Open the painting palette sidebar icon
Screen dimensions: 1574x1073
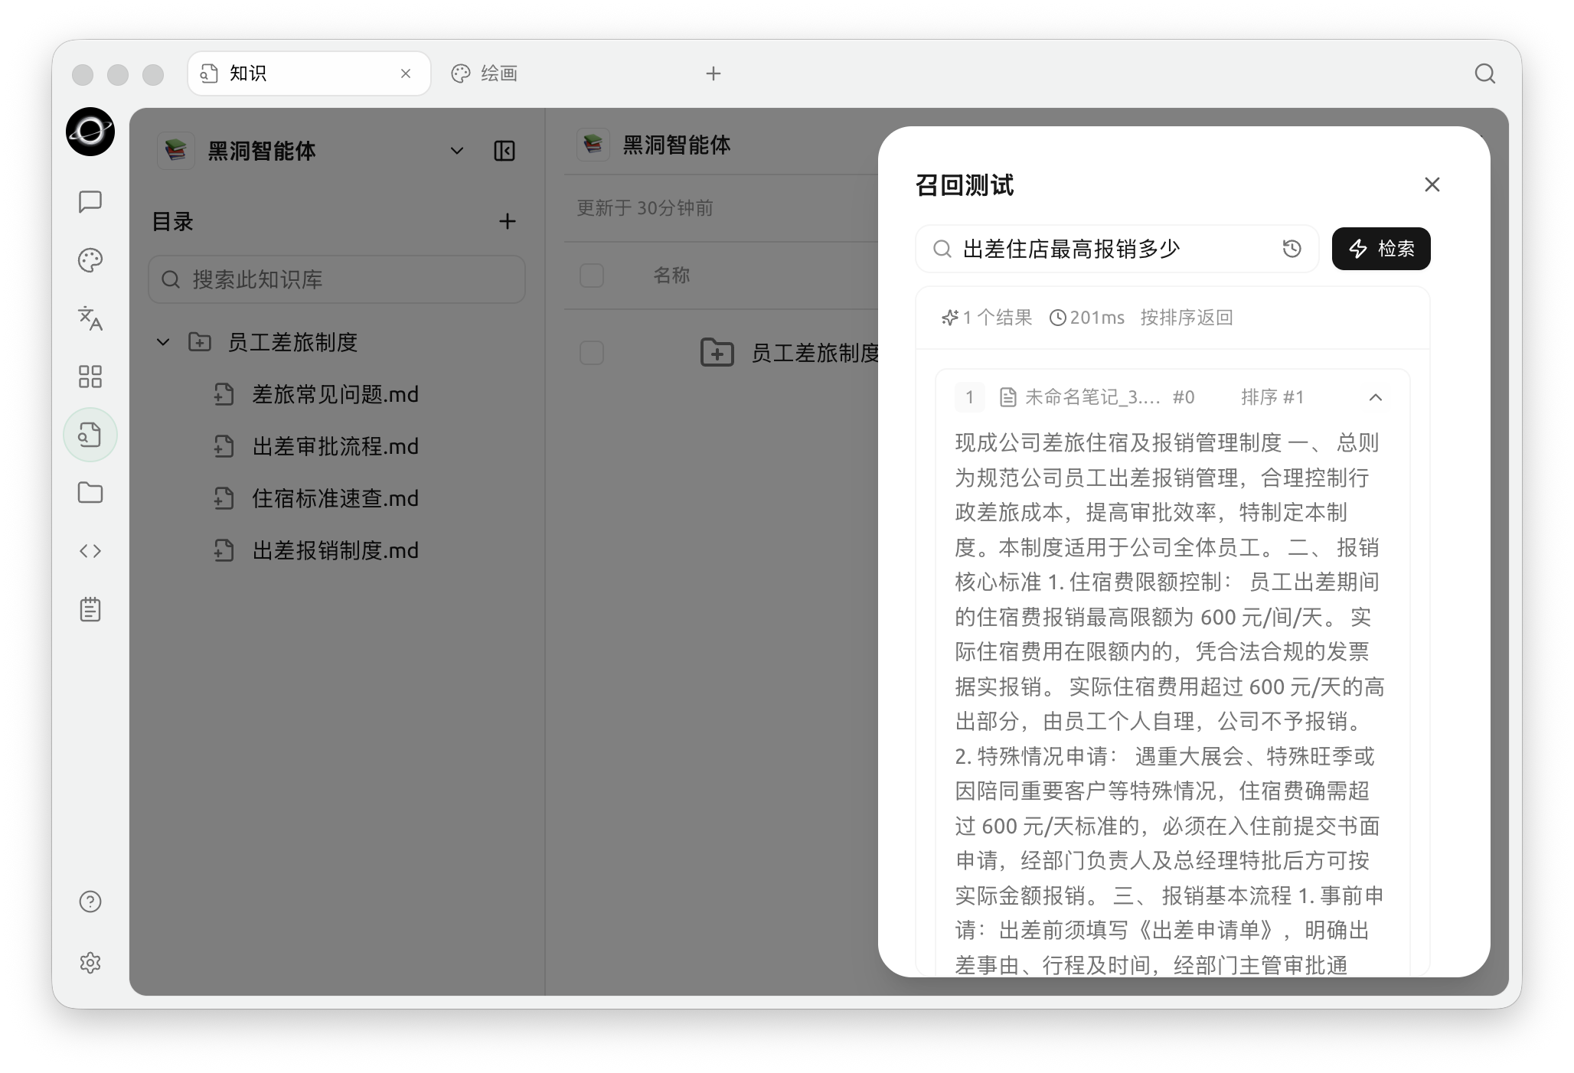pos(90,260)
